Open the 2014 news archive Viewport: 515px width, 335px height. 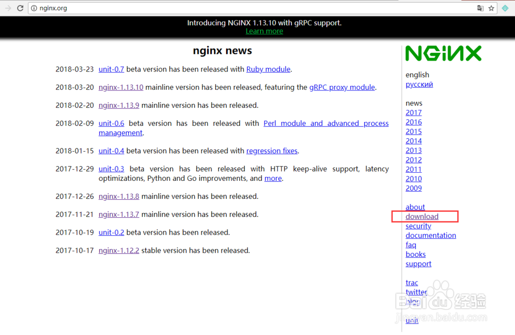pos(414,141)
